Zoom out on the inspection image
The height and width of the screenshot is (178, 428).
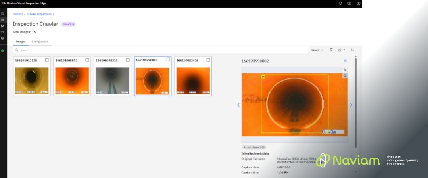click(x=345, y=76)
